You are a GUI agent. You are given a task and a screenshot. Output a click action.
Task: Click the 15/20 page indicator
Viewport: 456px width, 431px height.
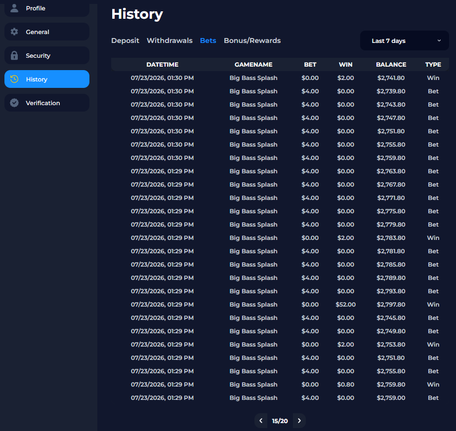tap(280, 421)
